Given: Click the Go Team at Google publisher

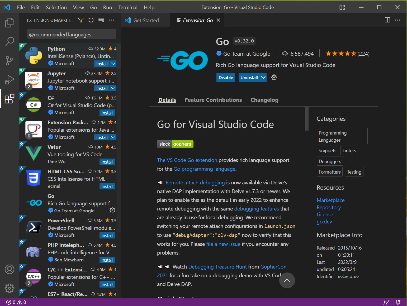Looking at the screenshot, I should pos(247,54).
